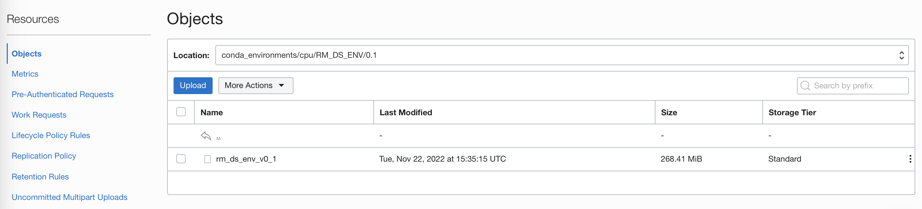This screenshot has width=922, height=209.
Task: View Retention Rules
Action: 40,176
